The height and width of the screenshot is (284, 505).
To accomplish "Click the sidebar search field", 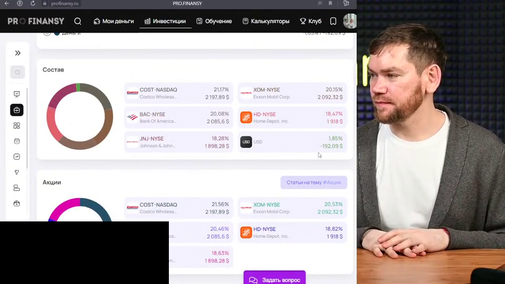I will [x=17, y=73].
